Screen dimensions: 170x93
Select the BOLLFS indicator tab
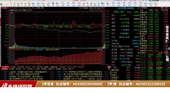pos(81,67)
